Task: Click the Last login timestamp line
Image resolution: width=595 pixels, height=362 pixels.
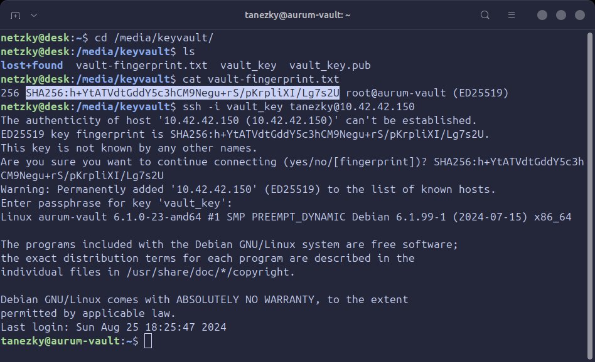Action: 114,327
